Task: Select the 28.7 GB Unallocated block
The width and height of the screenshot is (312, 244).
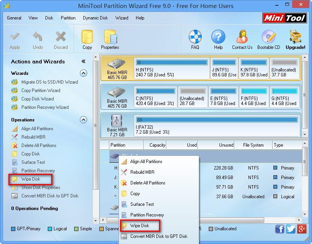Action: pos(193,97)
